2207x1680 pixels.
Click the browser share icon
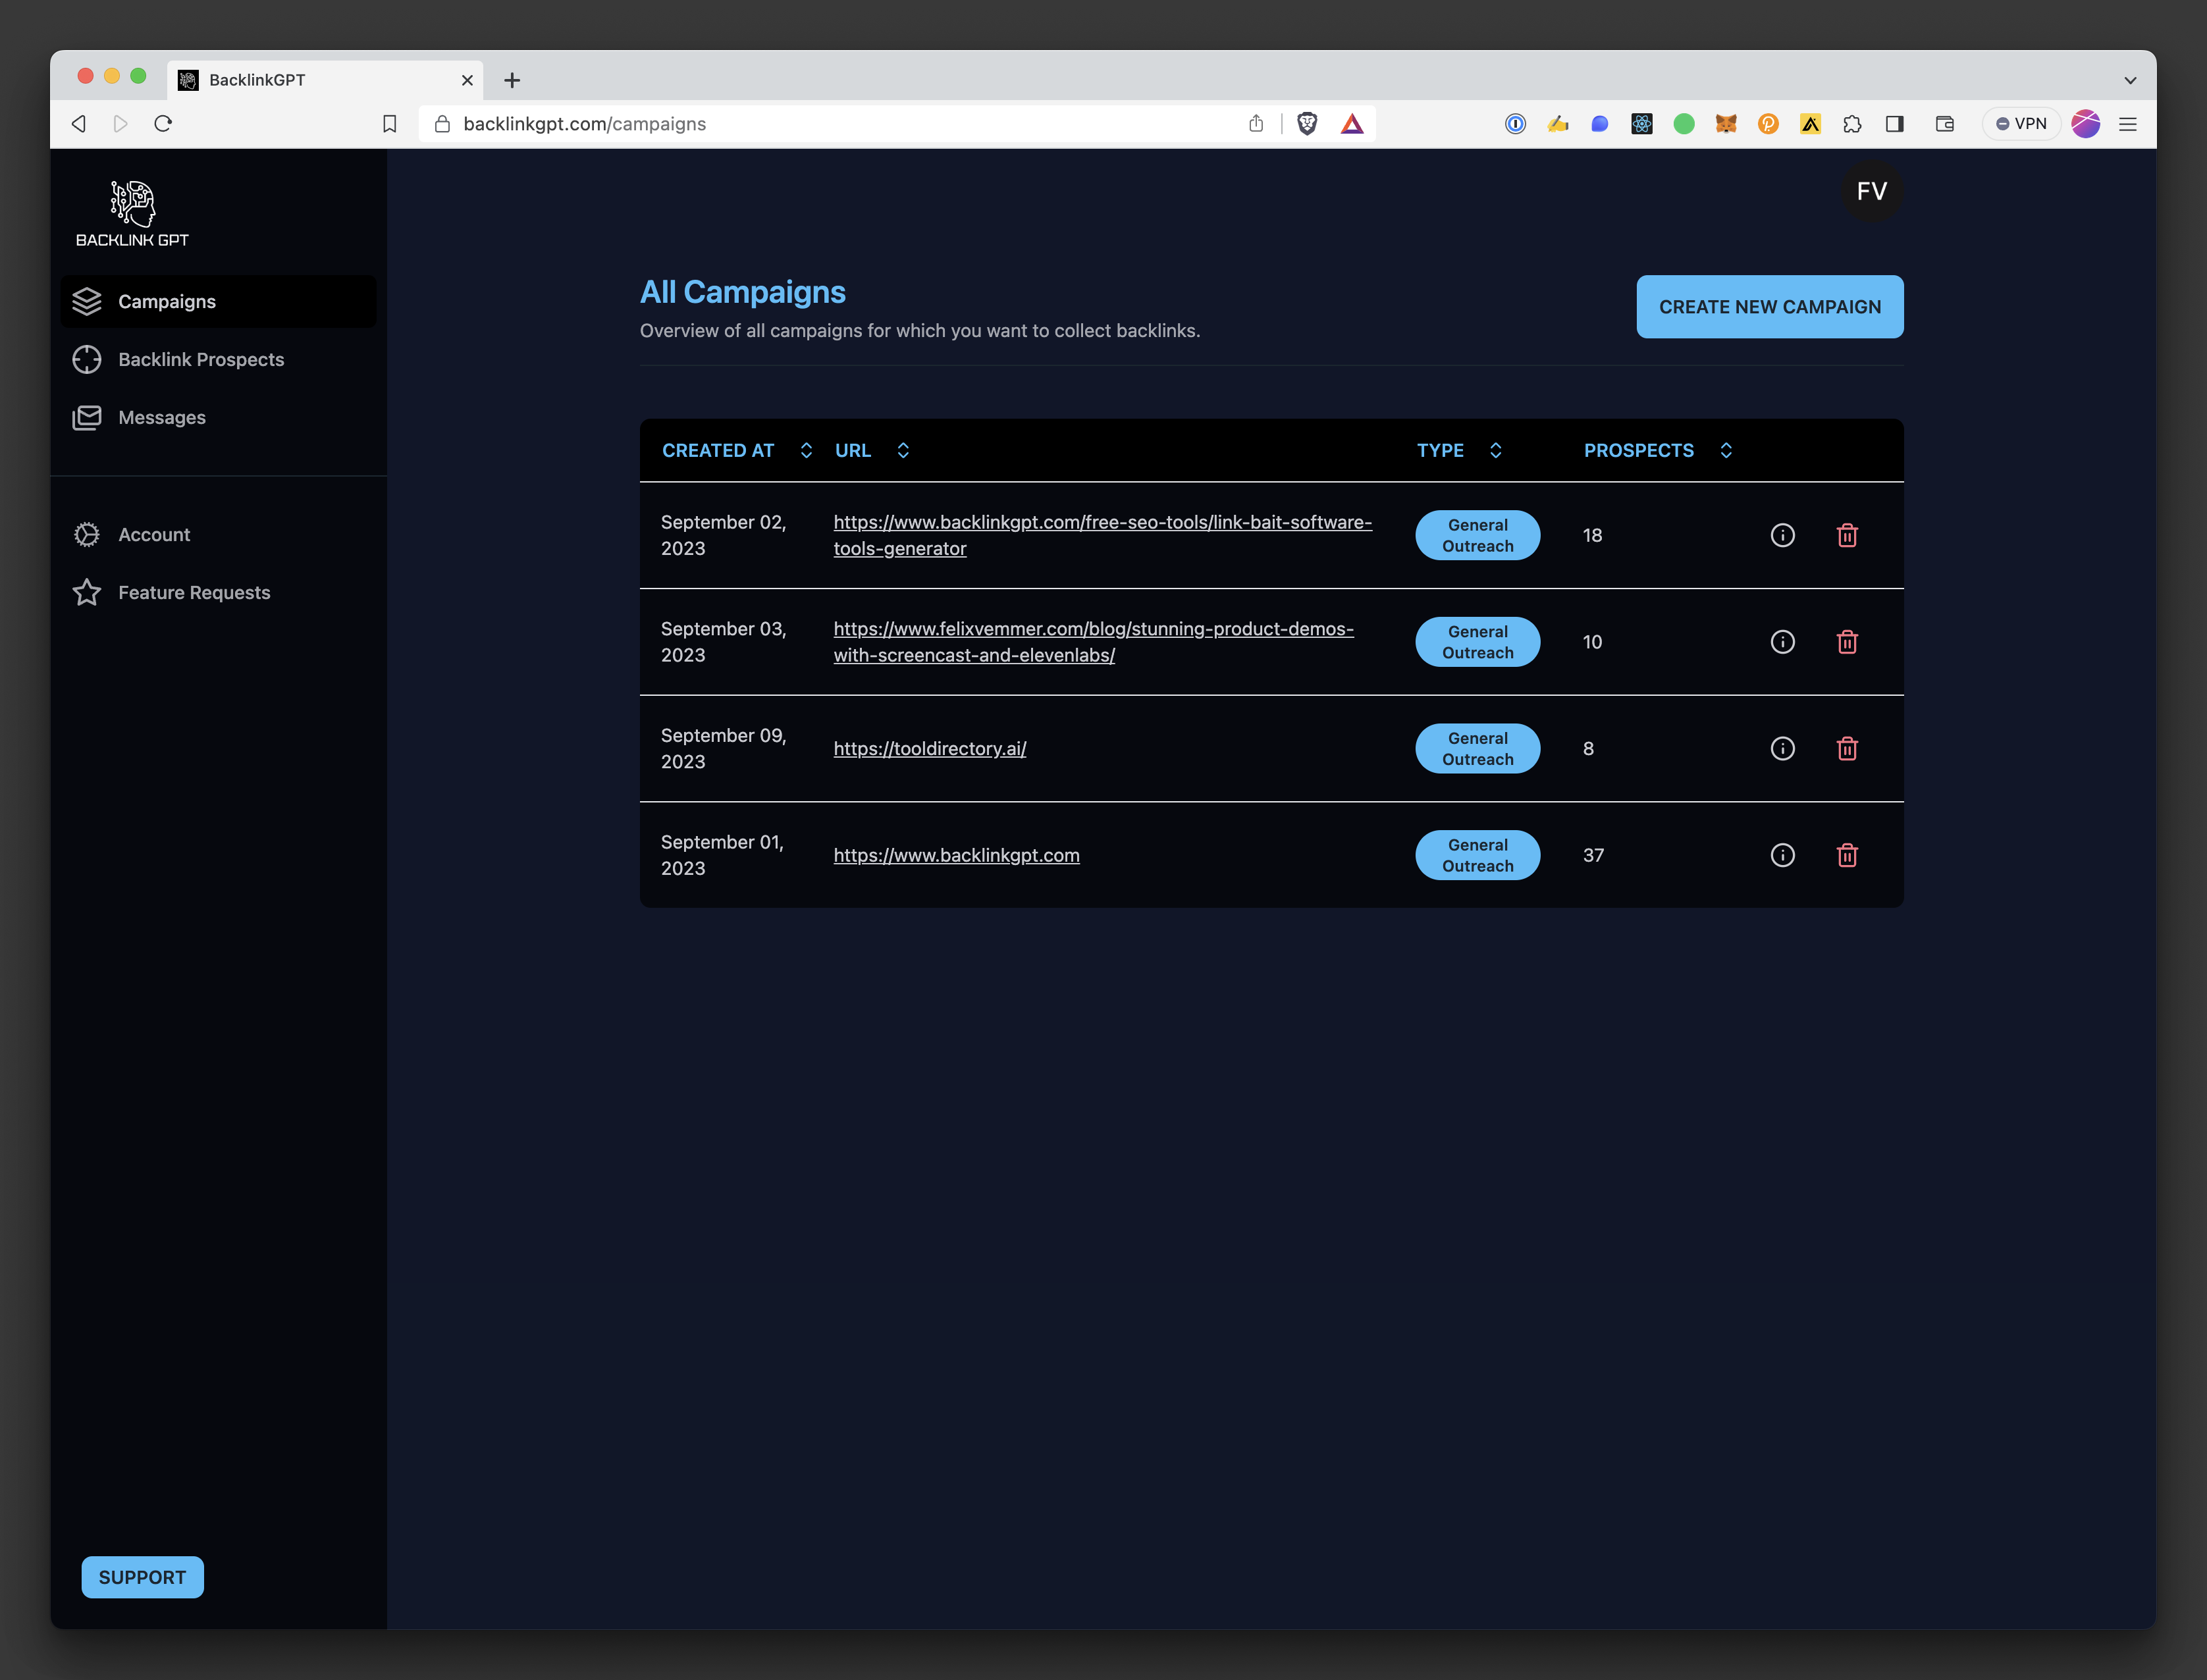pyautogui.click(x=1256, y=123)
